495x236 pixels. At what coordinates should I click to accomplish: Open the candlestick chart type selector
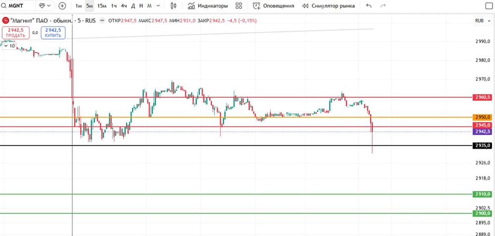[x=173, y=5]
